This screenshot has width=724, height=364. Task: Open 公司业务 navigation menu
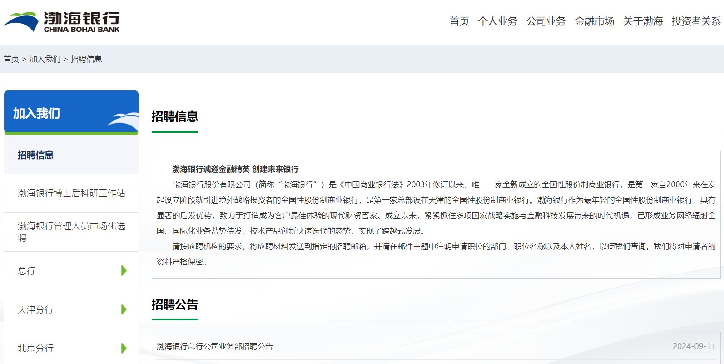click(546, 21)
